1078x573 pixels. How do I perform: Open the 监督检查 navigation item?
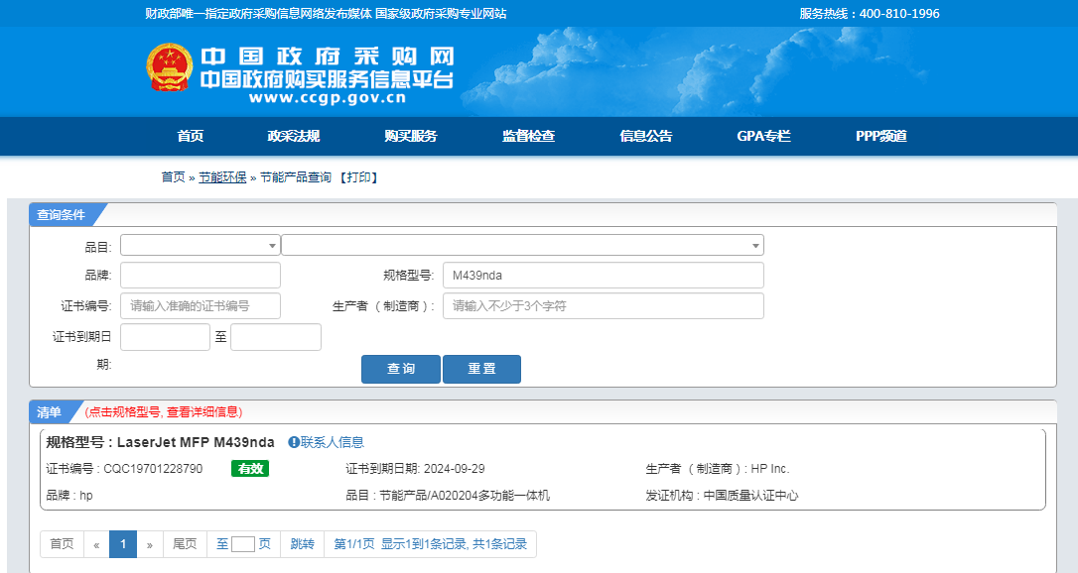tap(528, 136)
